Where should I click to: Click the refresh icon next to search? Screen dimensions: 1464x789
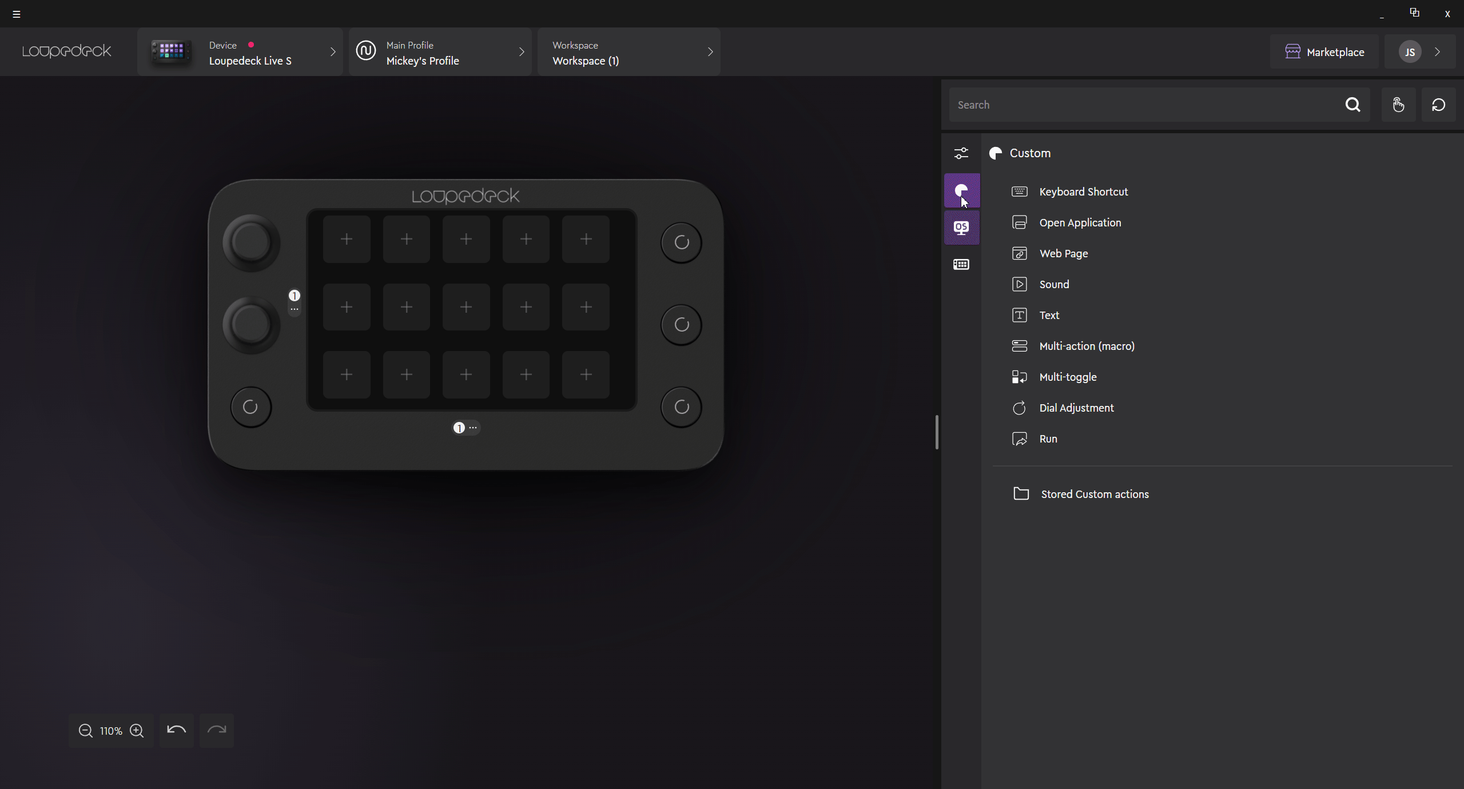coord(1438,105)
